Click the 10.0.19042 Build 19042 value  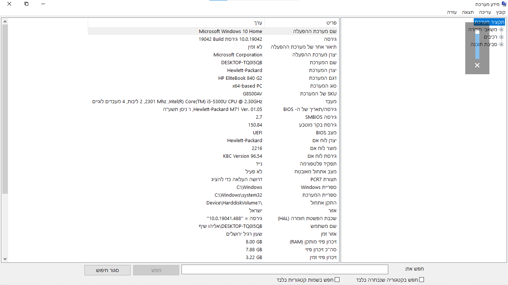pos(230,39)
